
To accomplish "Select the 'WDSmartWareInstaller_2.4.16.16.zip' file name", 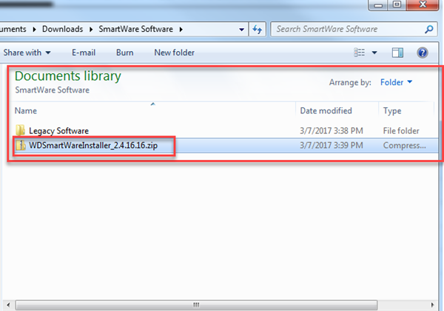I will coord(93,145).
